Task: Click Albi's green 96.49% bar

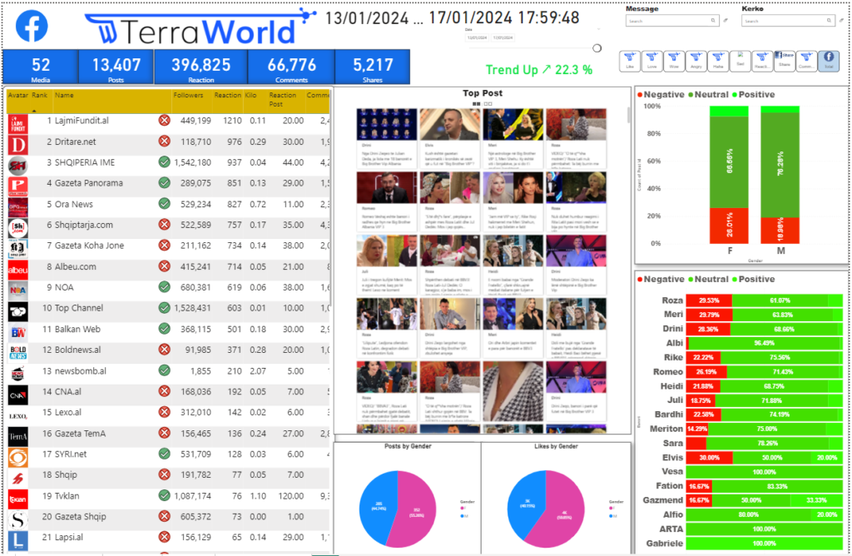Action: [765, 344]
